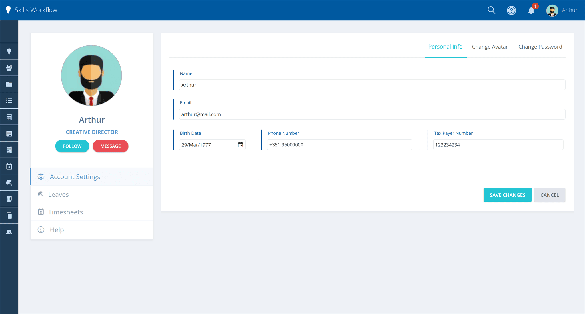Click the red Message button
This screenshot has height=314, width=585.
111,146
